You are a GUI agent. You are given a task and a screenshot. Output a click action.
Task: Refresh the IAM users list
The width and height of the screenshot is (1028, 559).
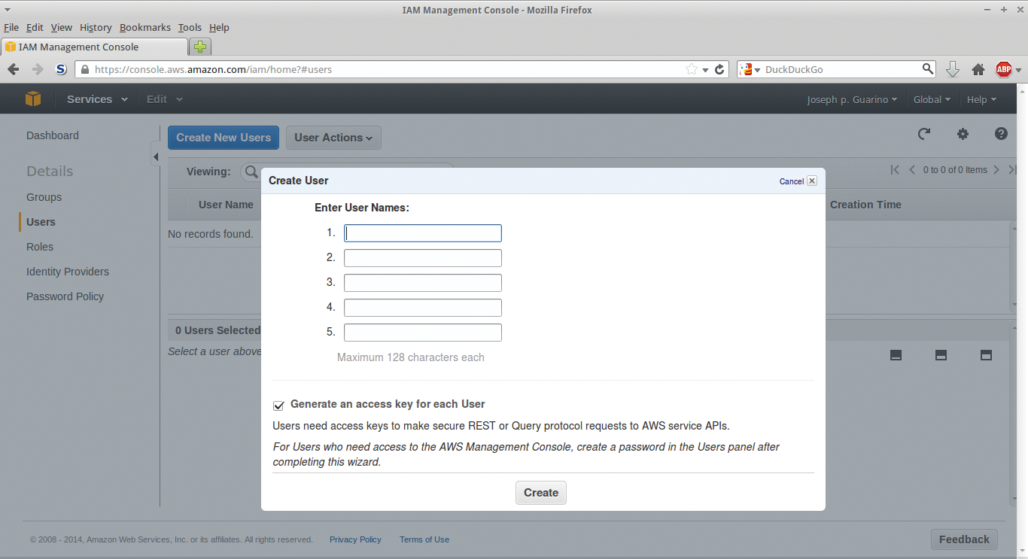924,134
